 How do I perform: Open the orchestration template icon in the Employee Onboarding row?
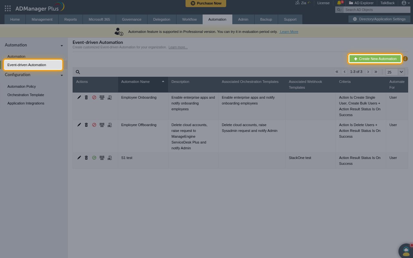[102, 97]
